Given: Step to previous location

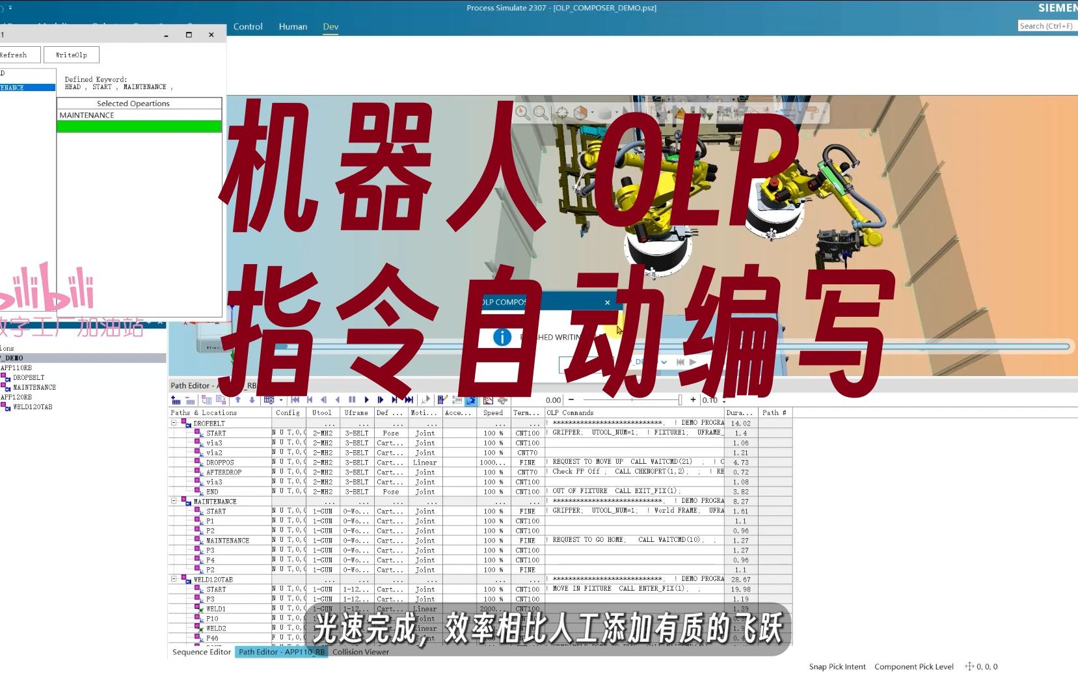Looking at the screenshot, I should click(310, 400).
